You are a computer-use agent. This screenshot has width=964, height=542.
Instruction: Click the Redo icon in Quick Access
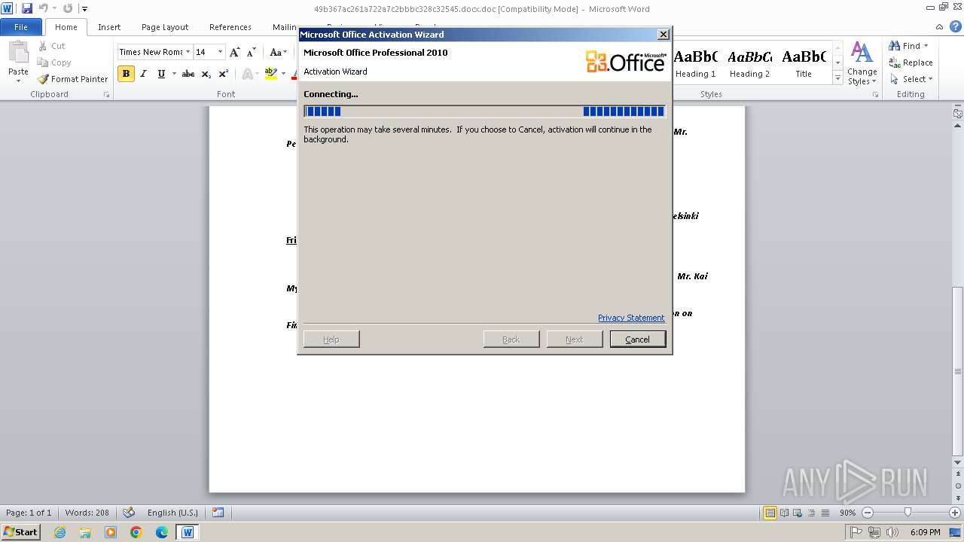pos(68,9)
